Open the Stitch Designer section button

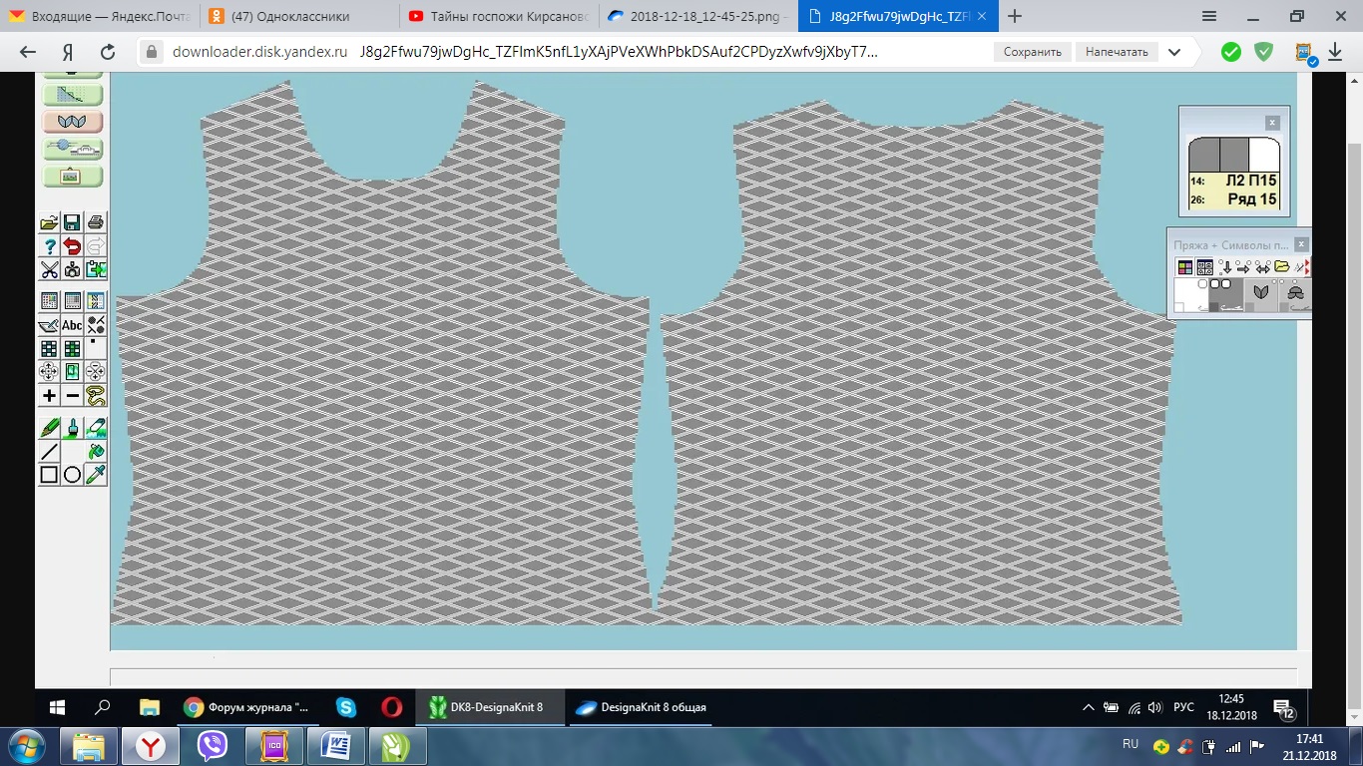tap(73, 122)
